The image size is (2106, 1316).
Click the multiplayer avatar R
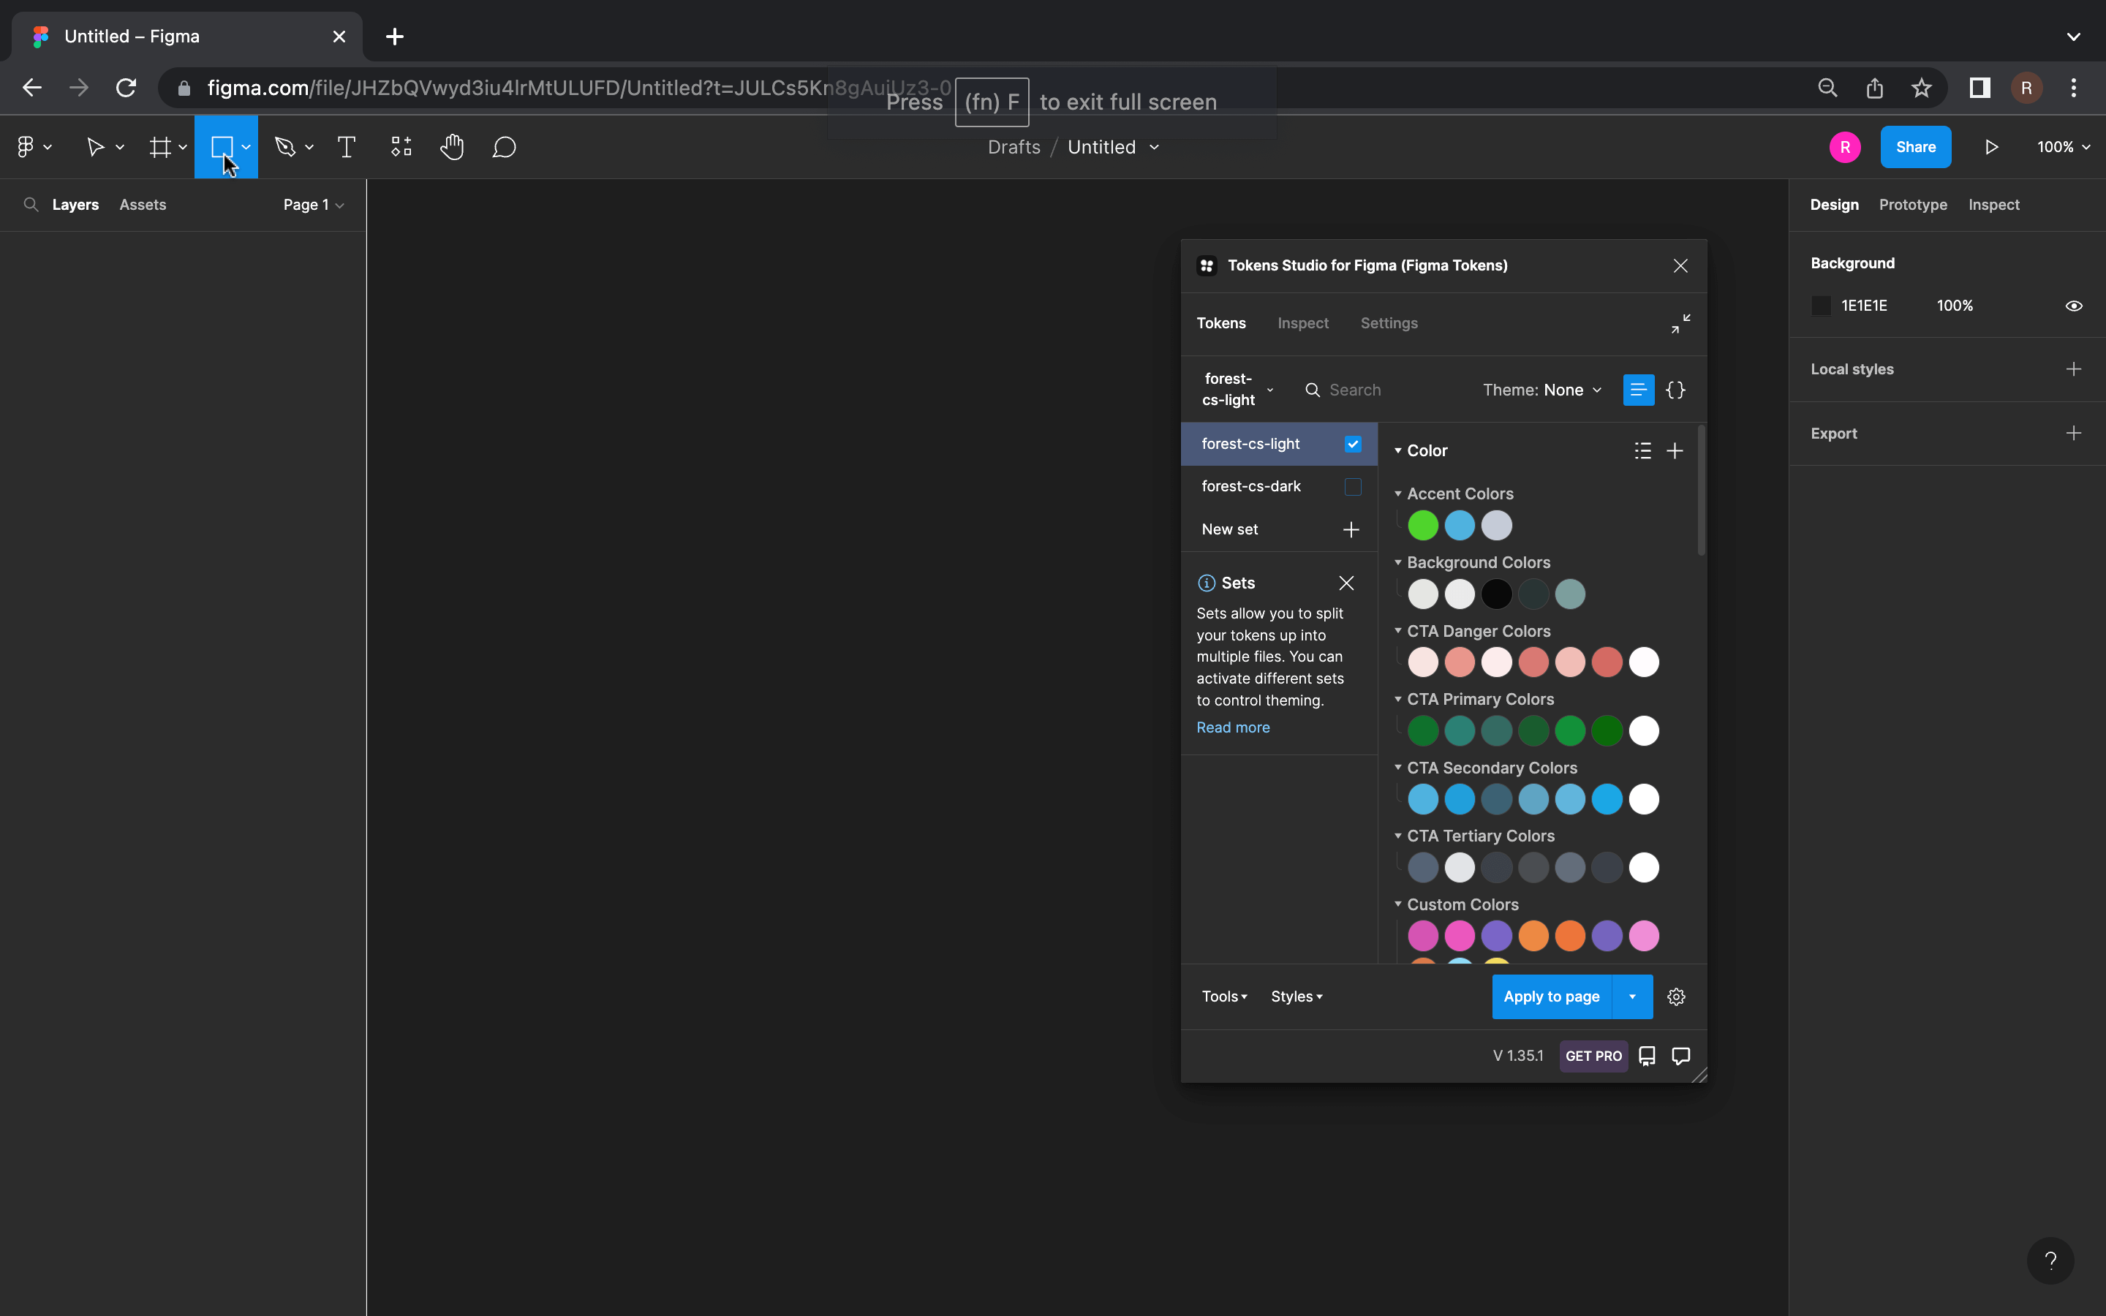pyautogui.click(x=1845, y=147)
